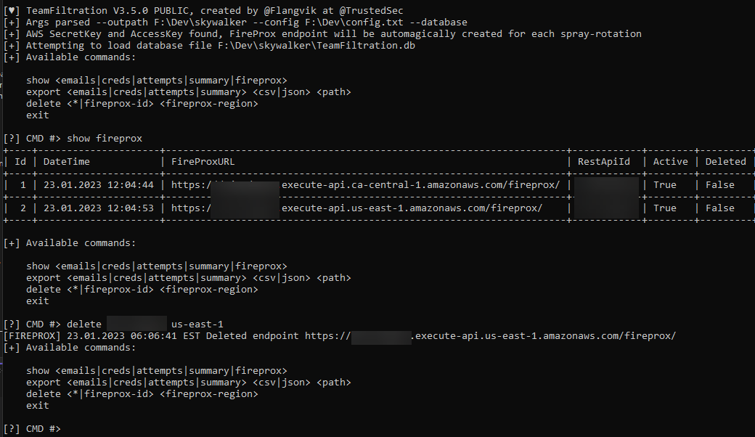Click the Id column header
Screen dimensions: 755x437
(x=20, y=162)
